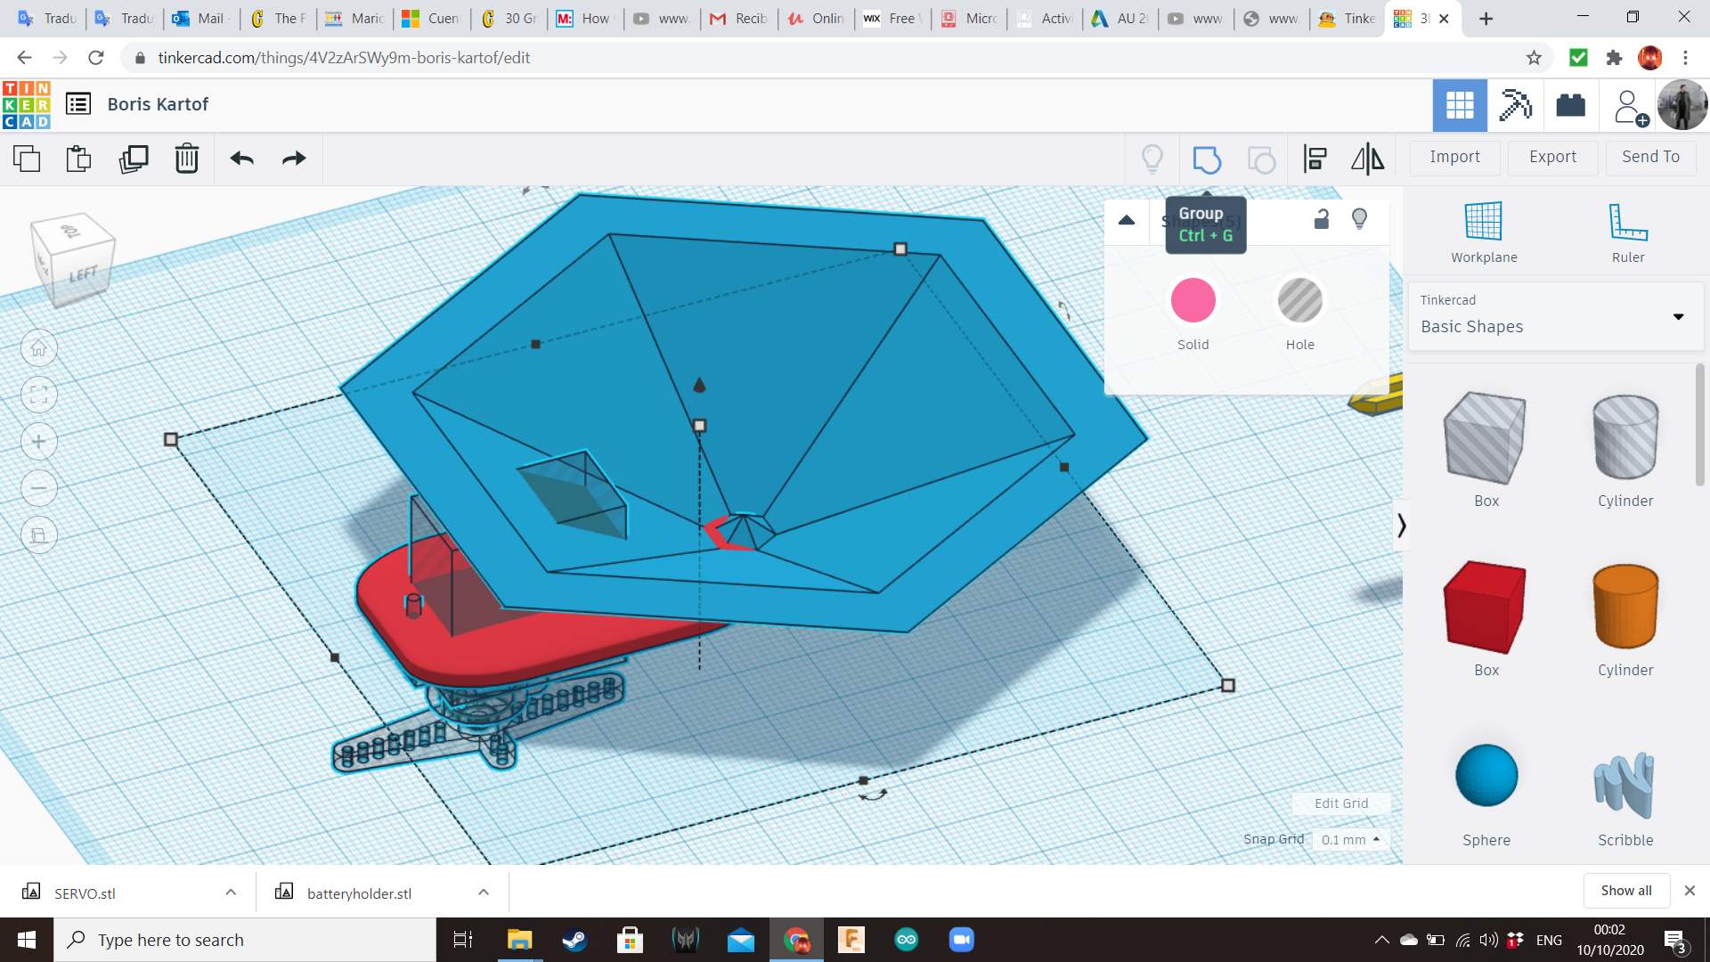Open the Export menu
Screen dimensions: 1710x962
tap(1552, 157)
